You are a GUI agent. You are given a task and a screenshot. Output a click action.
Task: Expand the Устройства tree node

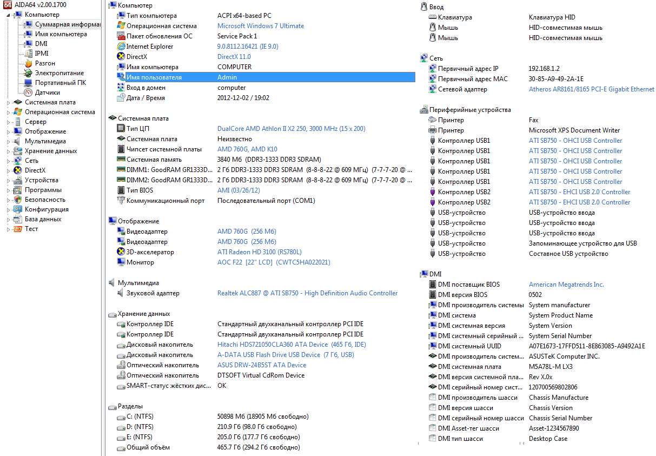point(9,180)
